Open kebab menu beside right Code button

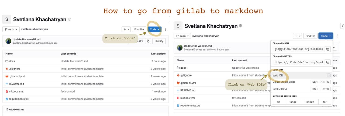tap(337, 36)
